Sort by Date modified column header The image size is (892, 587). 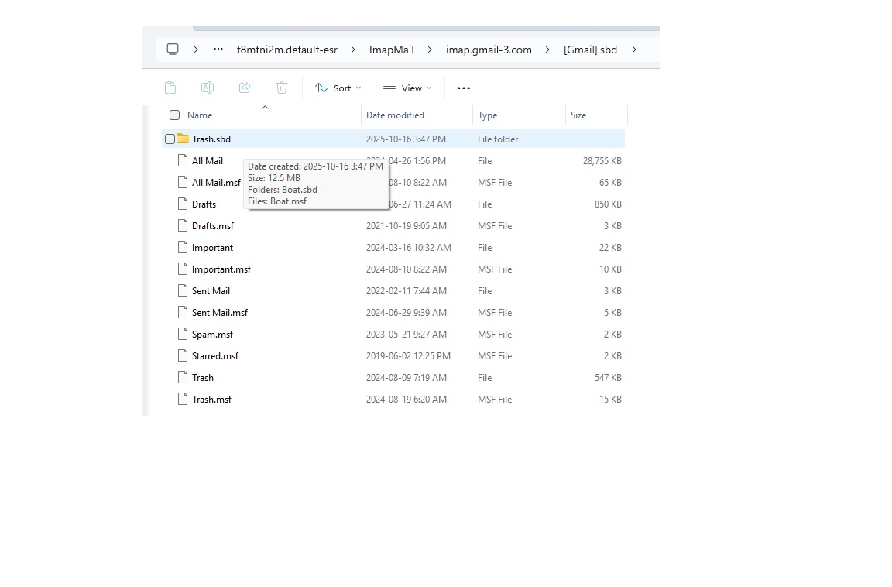395,115
